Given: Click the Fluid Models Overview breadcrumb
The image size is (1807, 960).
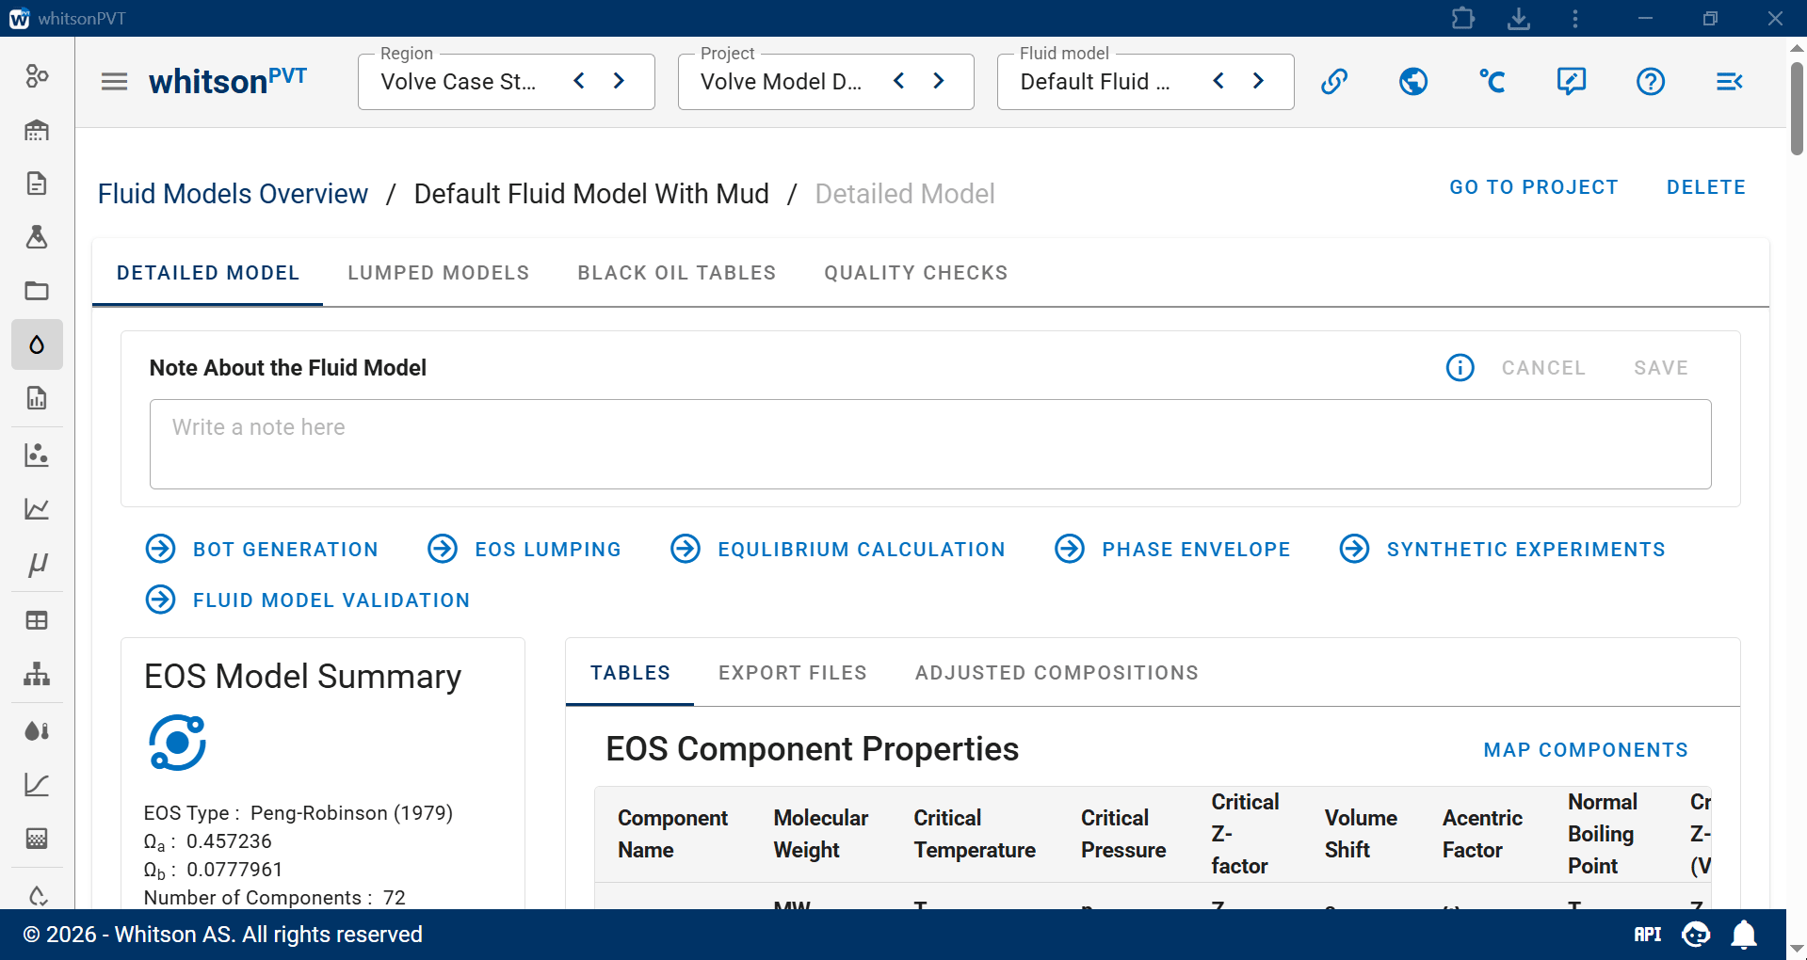Looking at the screenshot, I should pos(233,194).
